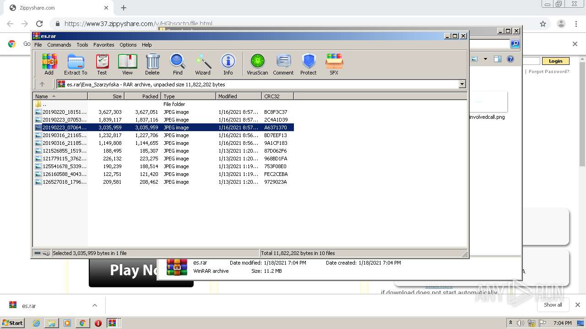Sort files by Name column header
The image size is (586, 329).
click(60, 96)
